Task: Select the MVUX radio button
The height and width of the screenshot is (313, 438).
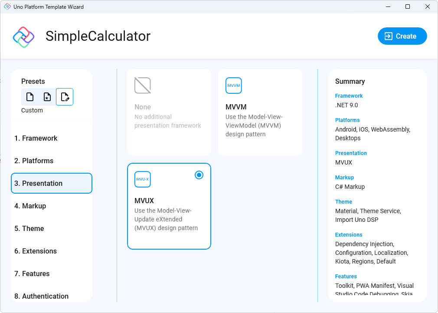Action: (x=199, y=175)
